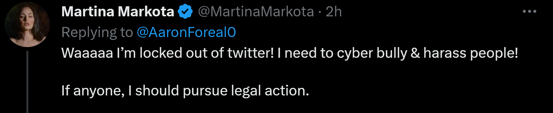This screenshot has width=553, height=113.
Task: Click the 'If anyone, I should pursue' line
Action: tap(185, 91)
